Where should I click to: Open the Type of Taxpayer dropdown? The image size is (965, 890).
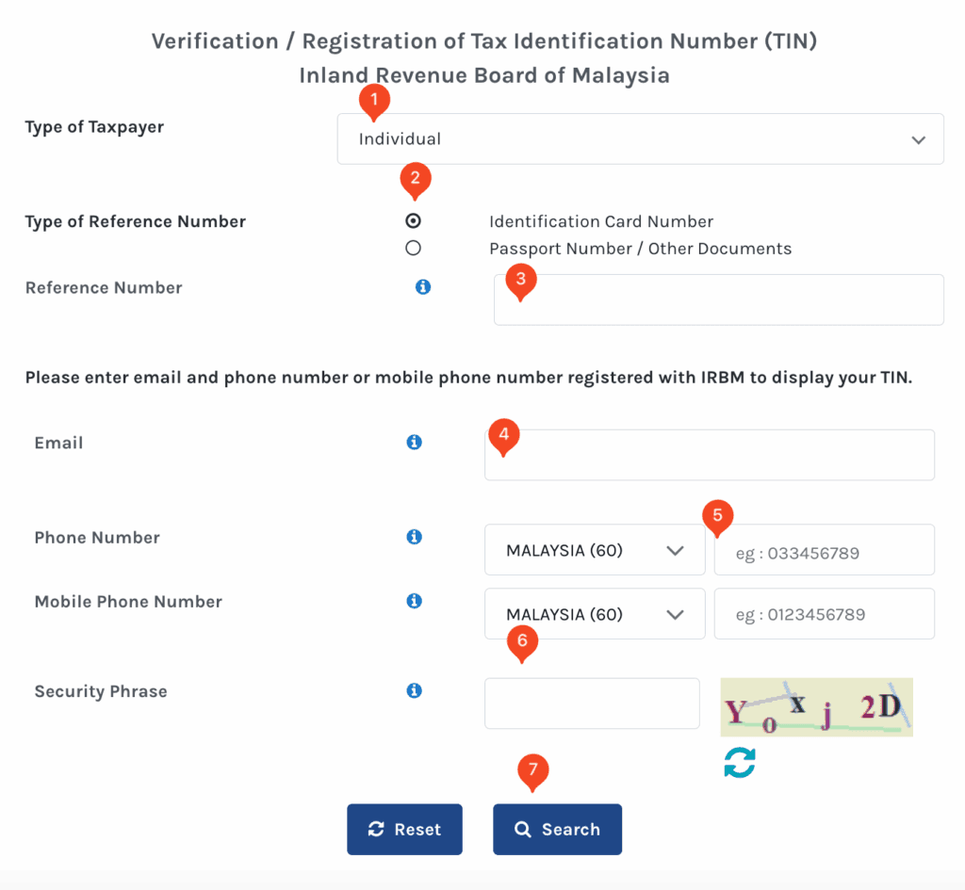point(640,139)
